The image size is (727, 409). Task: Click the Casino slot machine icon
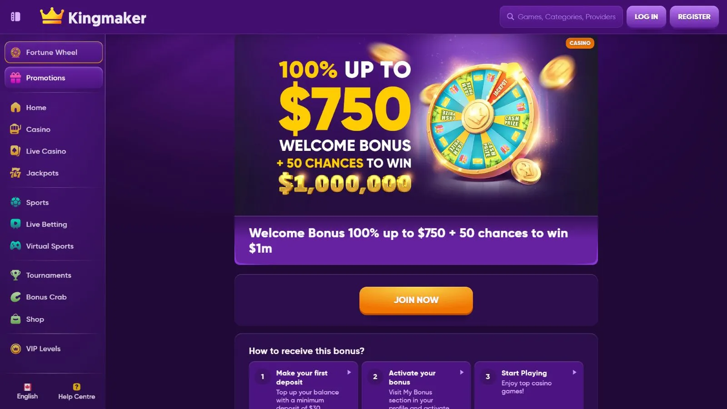coord(15,130)
